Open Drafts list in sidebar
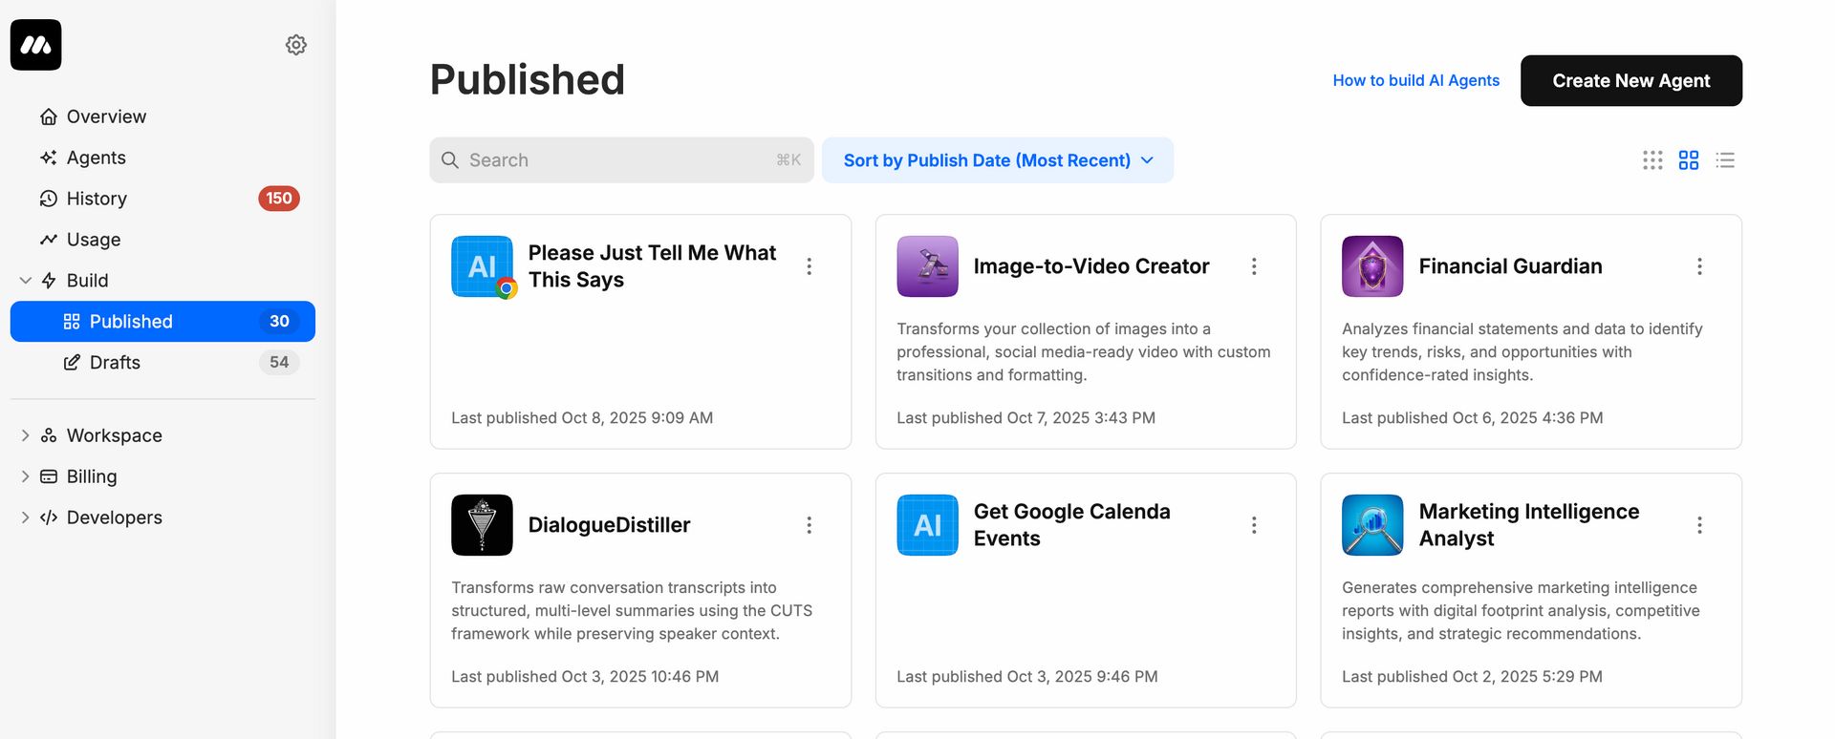The image size is (1835, 739). pos(115,363)
